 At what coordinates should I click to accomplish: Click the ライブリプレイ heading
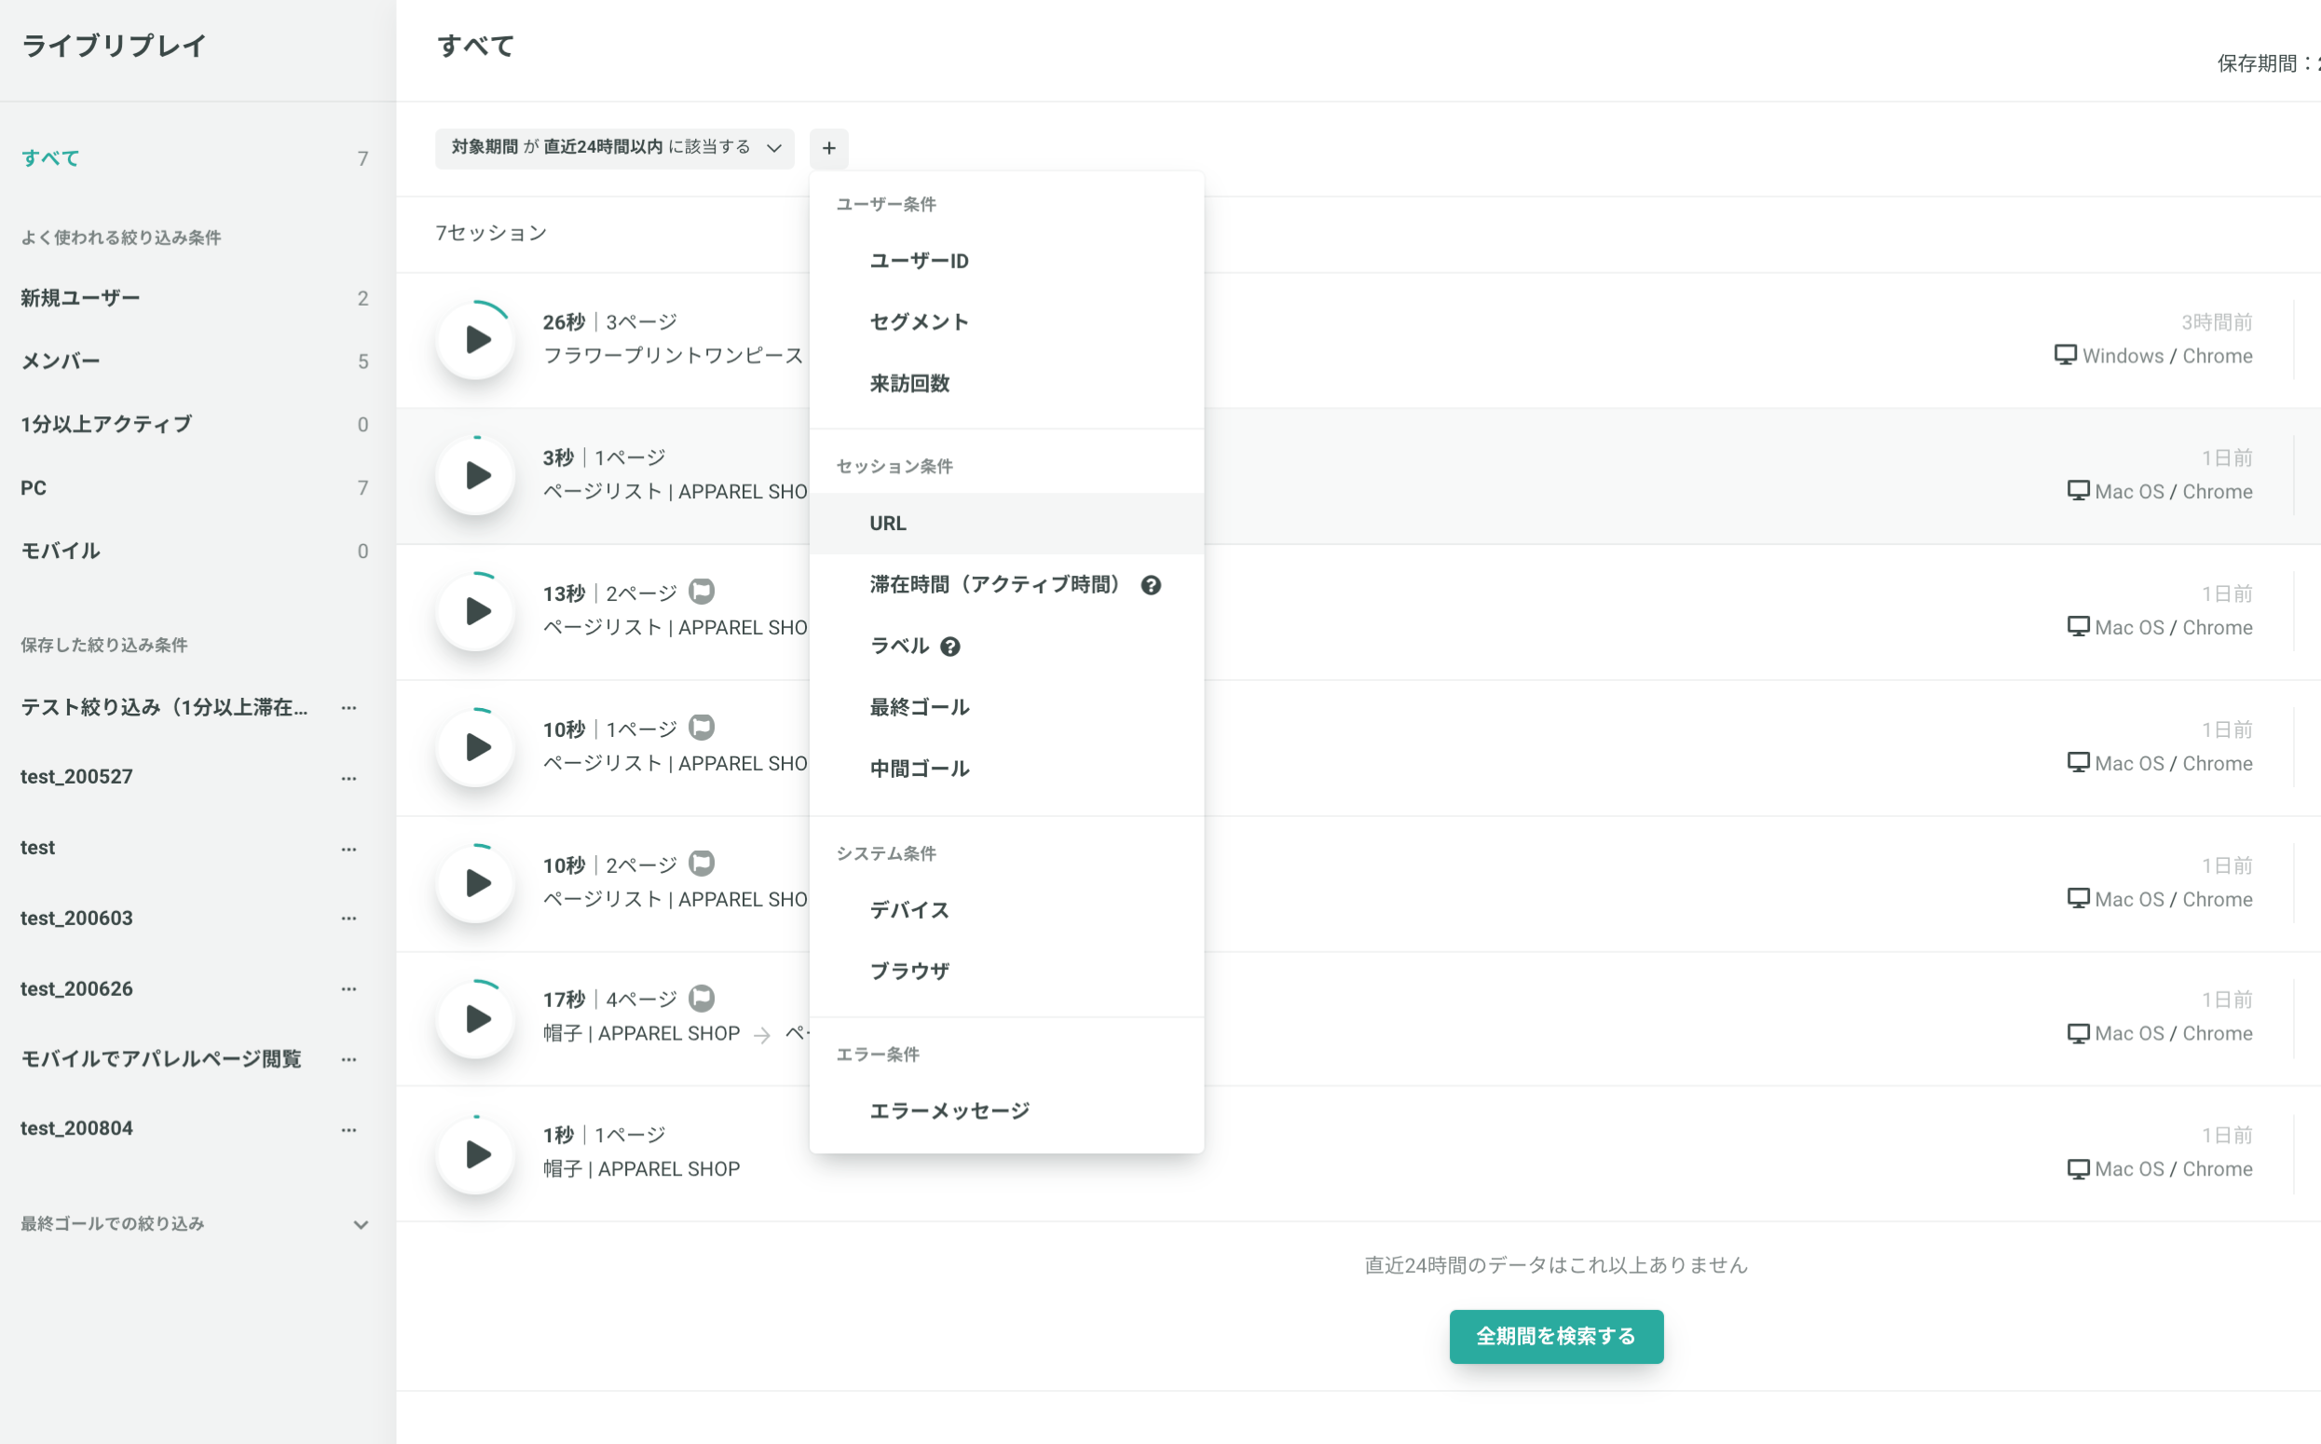tap(114, 46)
